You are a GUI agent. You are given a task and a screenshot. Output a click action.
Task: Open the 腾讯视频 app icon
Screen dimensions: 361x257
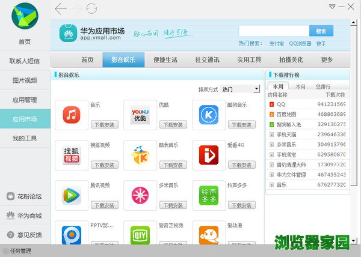(72, 195)
